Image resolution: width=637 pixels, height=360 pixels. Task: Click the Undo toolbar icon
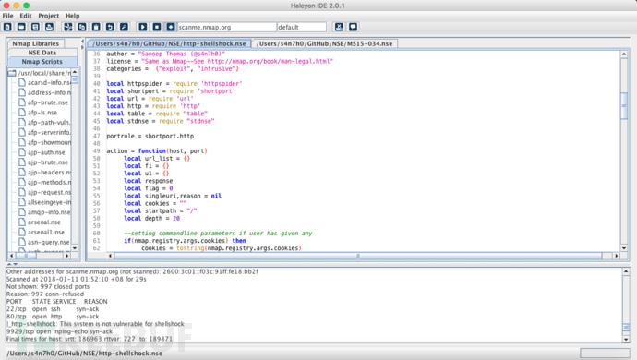(x=110, y=27)
